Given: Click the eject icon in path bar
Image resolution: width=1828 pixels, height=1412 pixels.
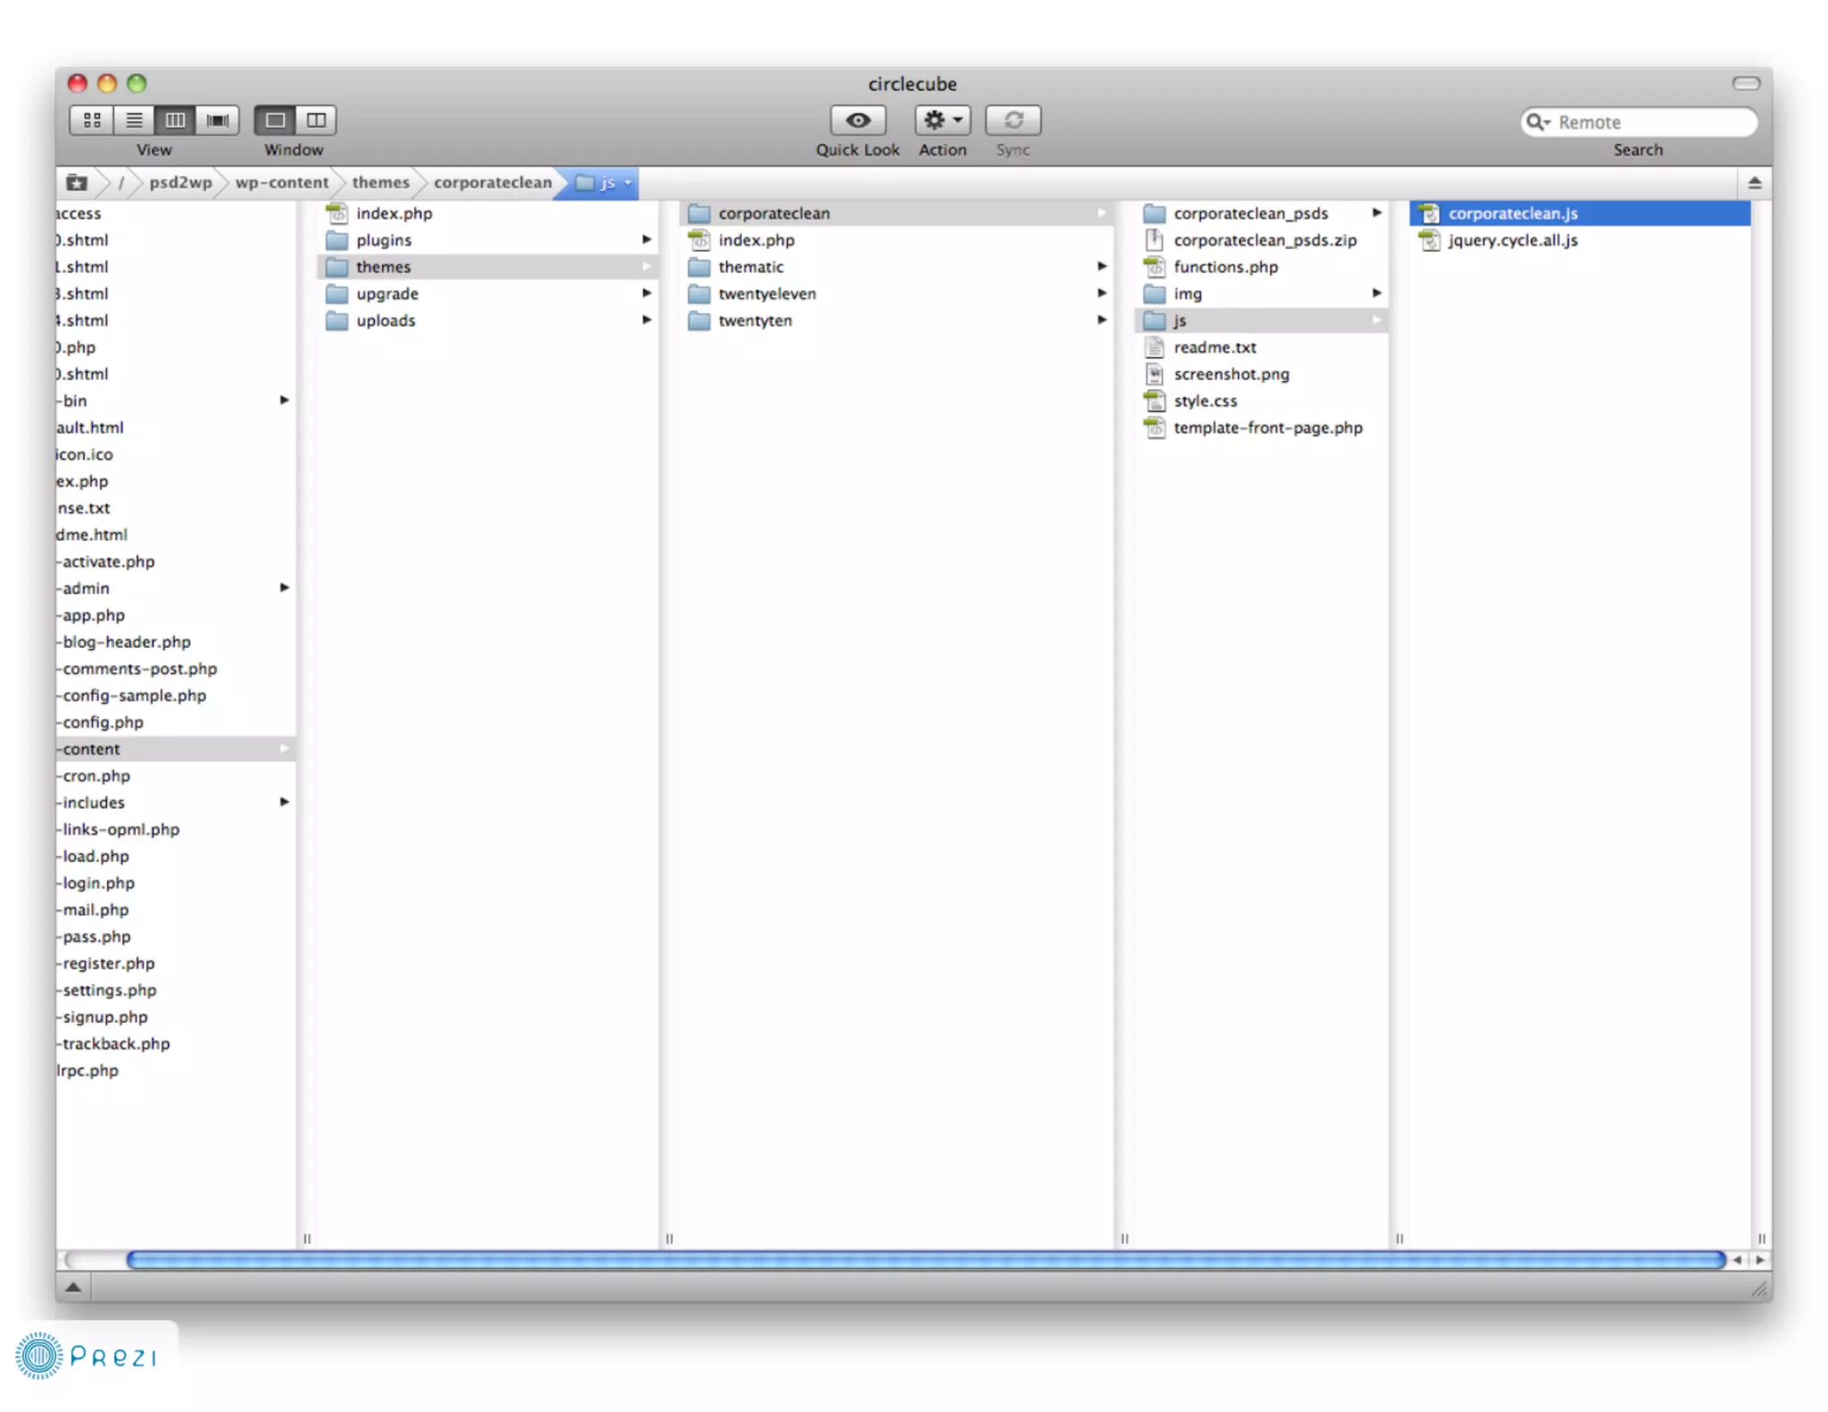Looking at the screenshot, I should pos(1754,183).
